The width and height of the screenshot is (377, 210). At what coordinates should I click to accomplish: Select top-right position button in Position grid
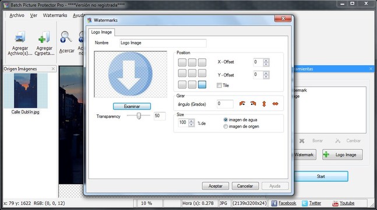[202, 62]
